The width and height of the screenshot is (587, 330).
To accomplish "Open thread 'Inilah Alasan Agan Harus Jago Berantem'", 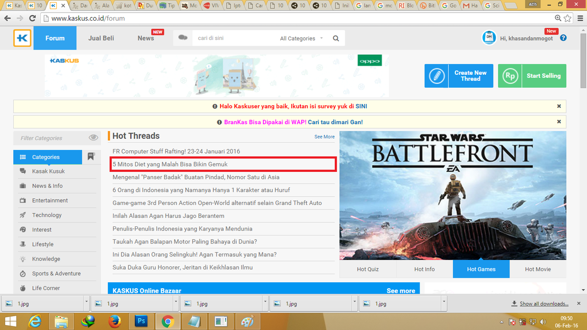I will (168, 216).
